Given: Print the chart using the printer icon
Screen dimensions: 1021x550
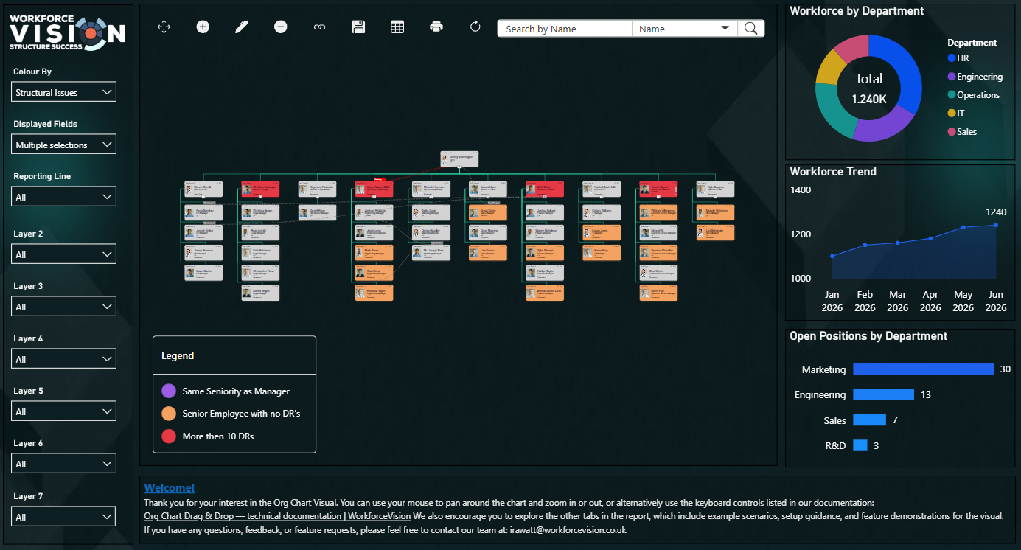Looking at the screenshot, I should [x=436, y=27].
